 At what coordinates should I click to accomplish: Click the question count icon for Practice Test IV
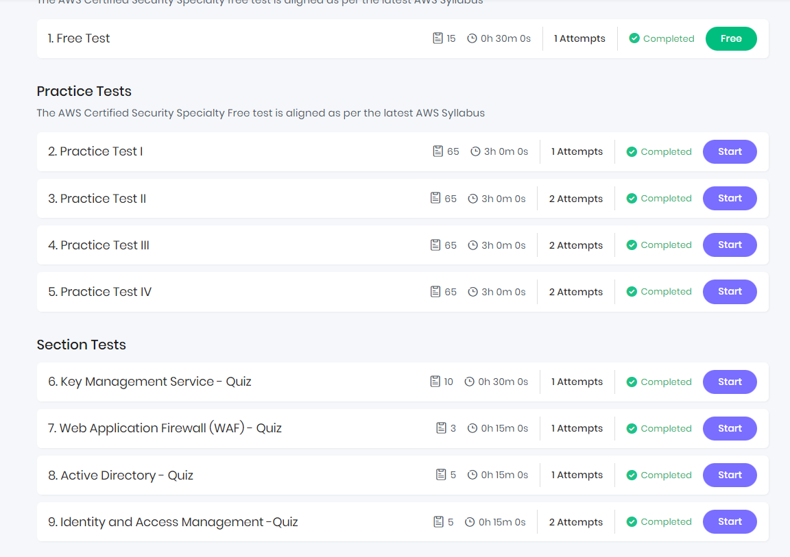click(x=435, y=292)
